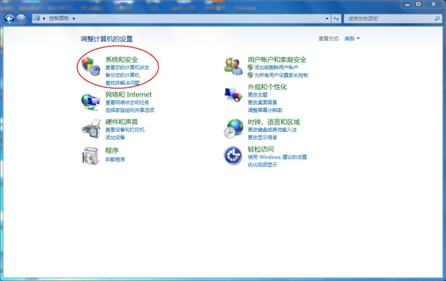The height and width of the screenshot is (281, 446).
Task: Click 更改键盘或其他输入法 link
Action: click(x=272, y=130)
